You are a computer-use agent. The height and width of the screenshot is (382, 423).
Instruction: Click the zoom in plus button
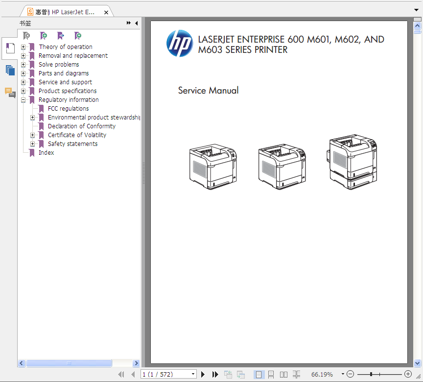[x=408, y=374]
